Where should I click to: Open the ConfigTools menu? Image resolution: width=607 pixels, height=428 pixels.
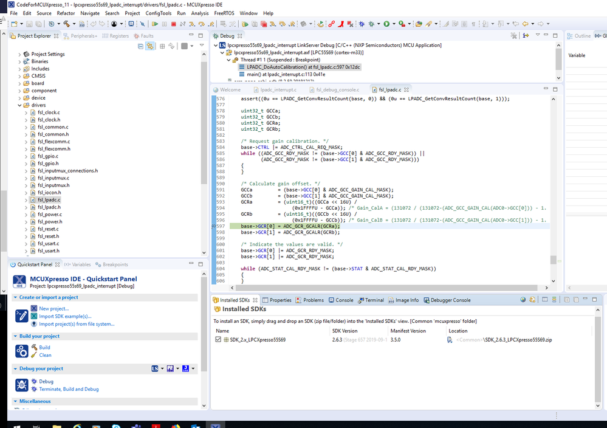[x=158, y=13]
